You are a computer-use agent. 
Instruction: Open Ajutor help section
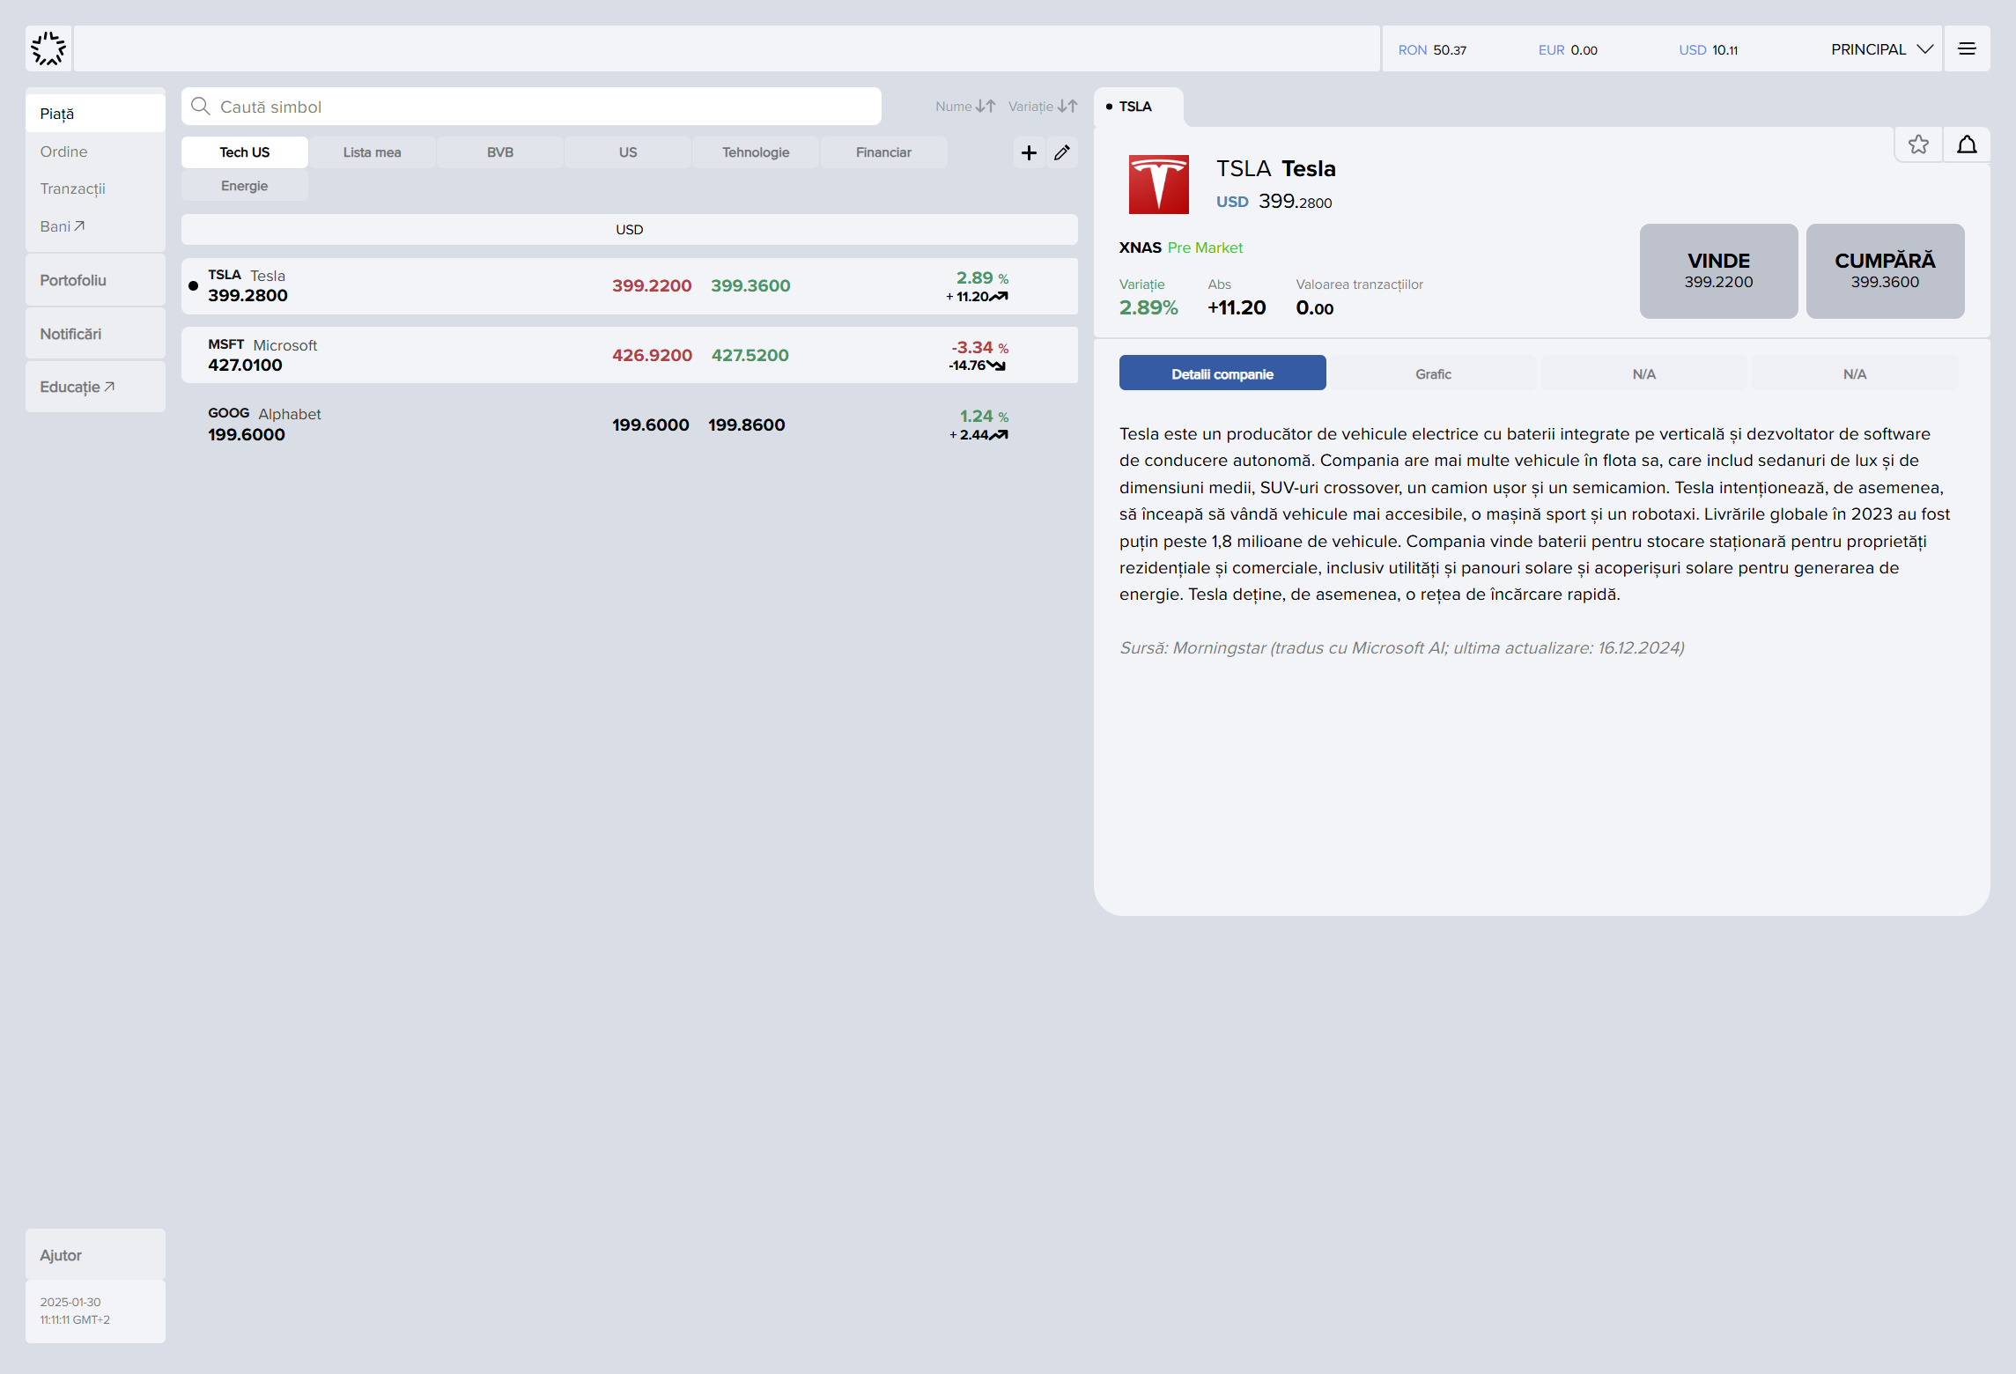pos(95,1255)
